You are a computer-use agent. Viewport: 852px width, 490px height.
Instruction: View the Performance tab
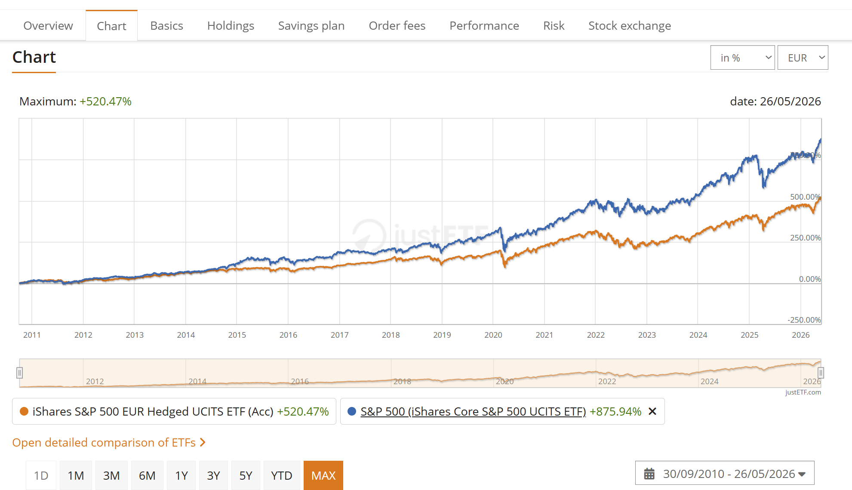(484, 26)
